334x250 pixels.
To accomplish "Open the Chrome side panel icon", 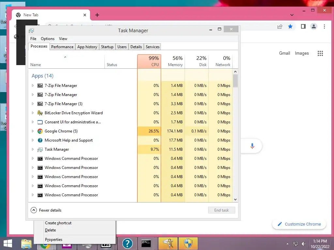I will (303, 26).
